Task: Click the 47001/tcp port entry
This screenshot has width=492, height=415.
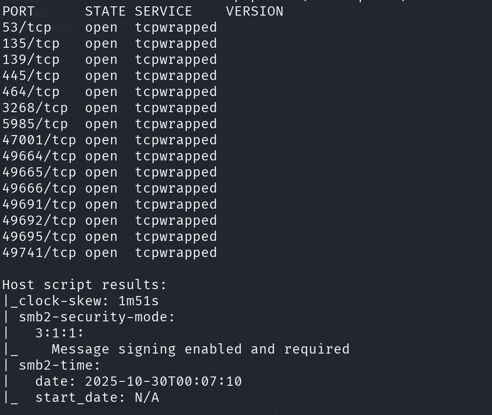Action: click(x=39, y=140)
